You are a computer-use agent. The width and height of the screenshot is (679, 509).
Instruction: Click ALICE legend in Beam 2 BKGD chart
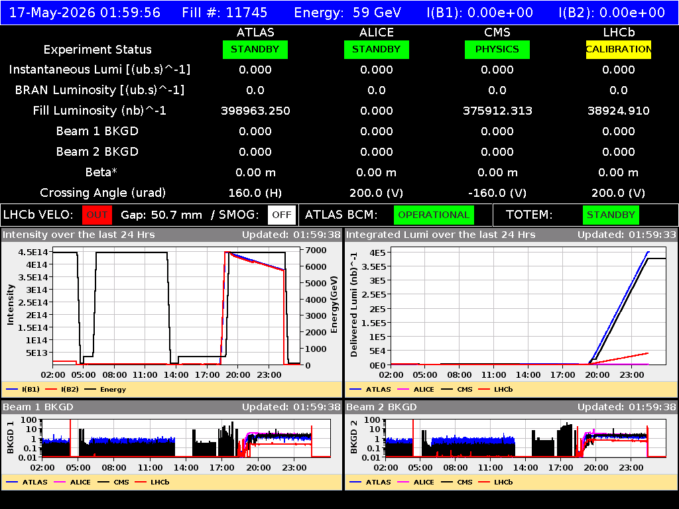(x=416, y=482)
